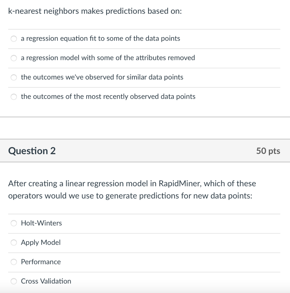Click the 'Holt-Winters' answer label
Viewport: 290px width, 293px height.
pos(41,223)
